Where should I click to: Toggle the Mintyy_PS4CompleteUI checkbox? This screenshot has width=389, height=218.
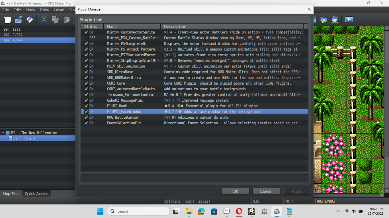[x=86, y=43]
